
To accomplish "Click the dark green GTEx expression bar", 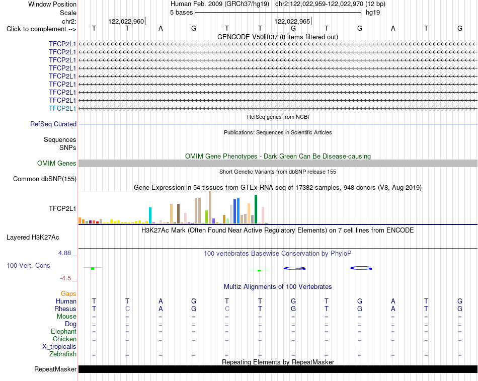I will [256, 209].
